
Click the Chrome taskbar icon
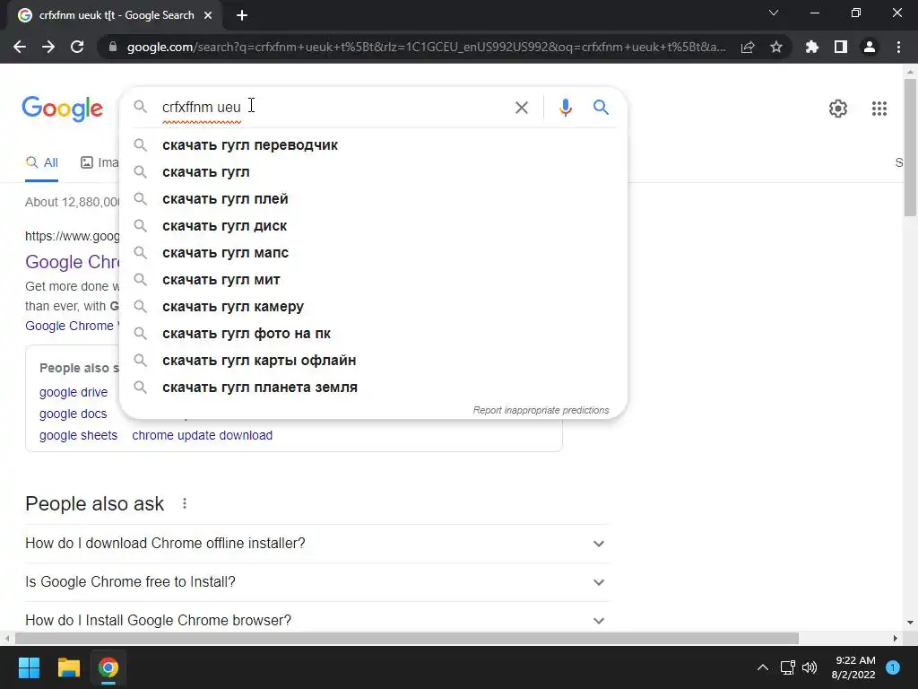(108, 667)
